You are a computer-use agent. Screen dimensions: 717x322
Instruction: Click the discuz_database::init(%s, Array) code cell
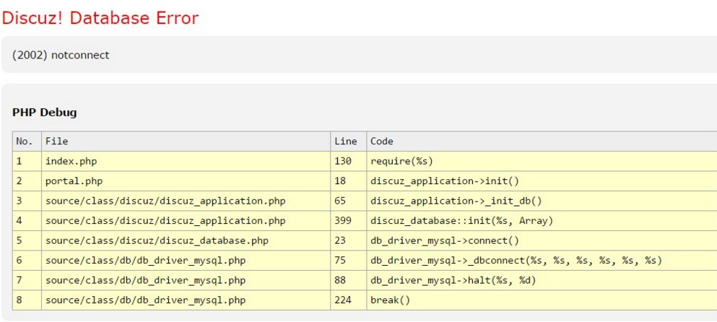point(461,221)
